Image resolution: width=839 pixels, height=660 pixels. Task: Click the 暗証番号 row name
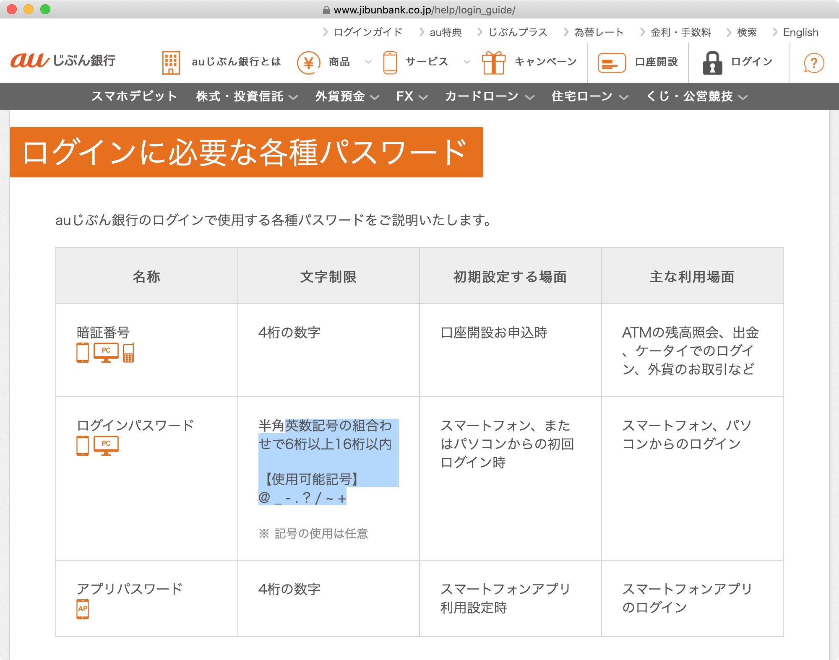(103, 333)
